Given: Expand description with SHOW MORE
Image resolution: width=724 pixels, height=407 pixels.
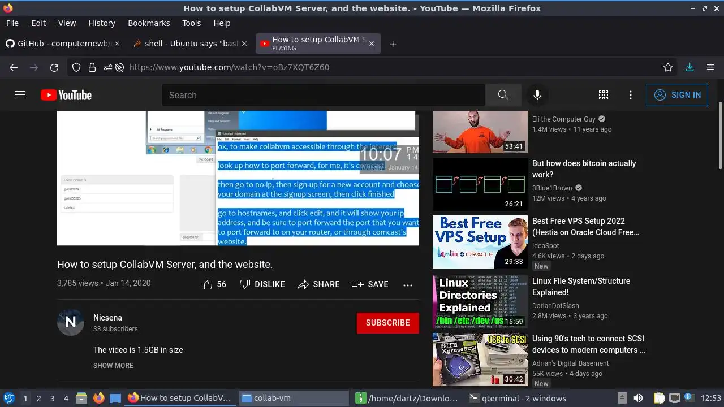Looking at the screenshot, I should point(113,366).
